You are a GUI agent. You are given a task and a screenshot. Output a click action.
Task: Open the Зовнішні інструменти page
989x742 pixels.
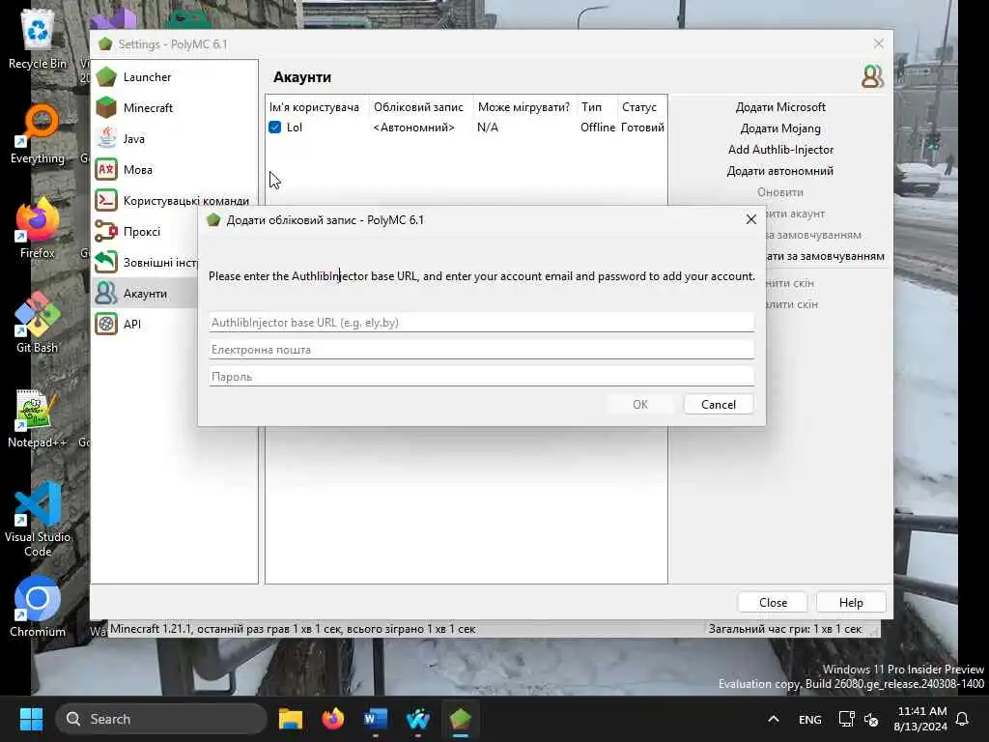146,263
